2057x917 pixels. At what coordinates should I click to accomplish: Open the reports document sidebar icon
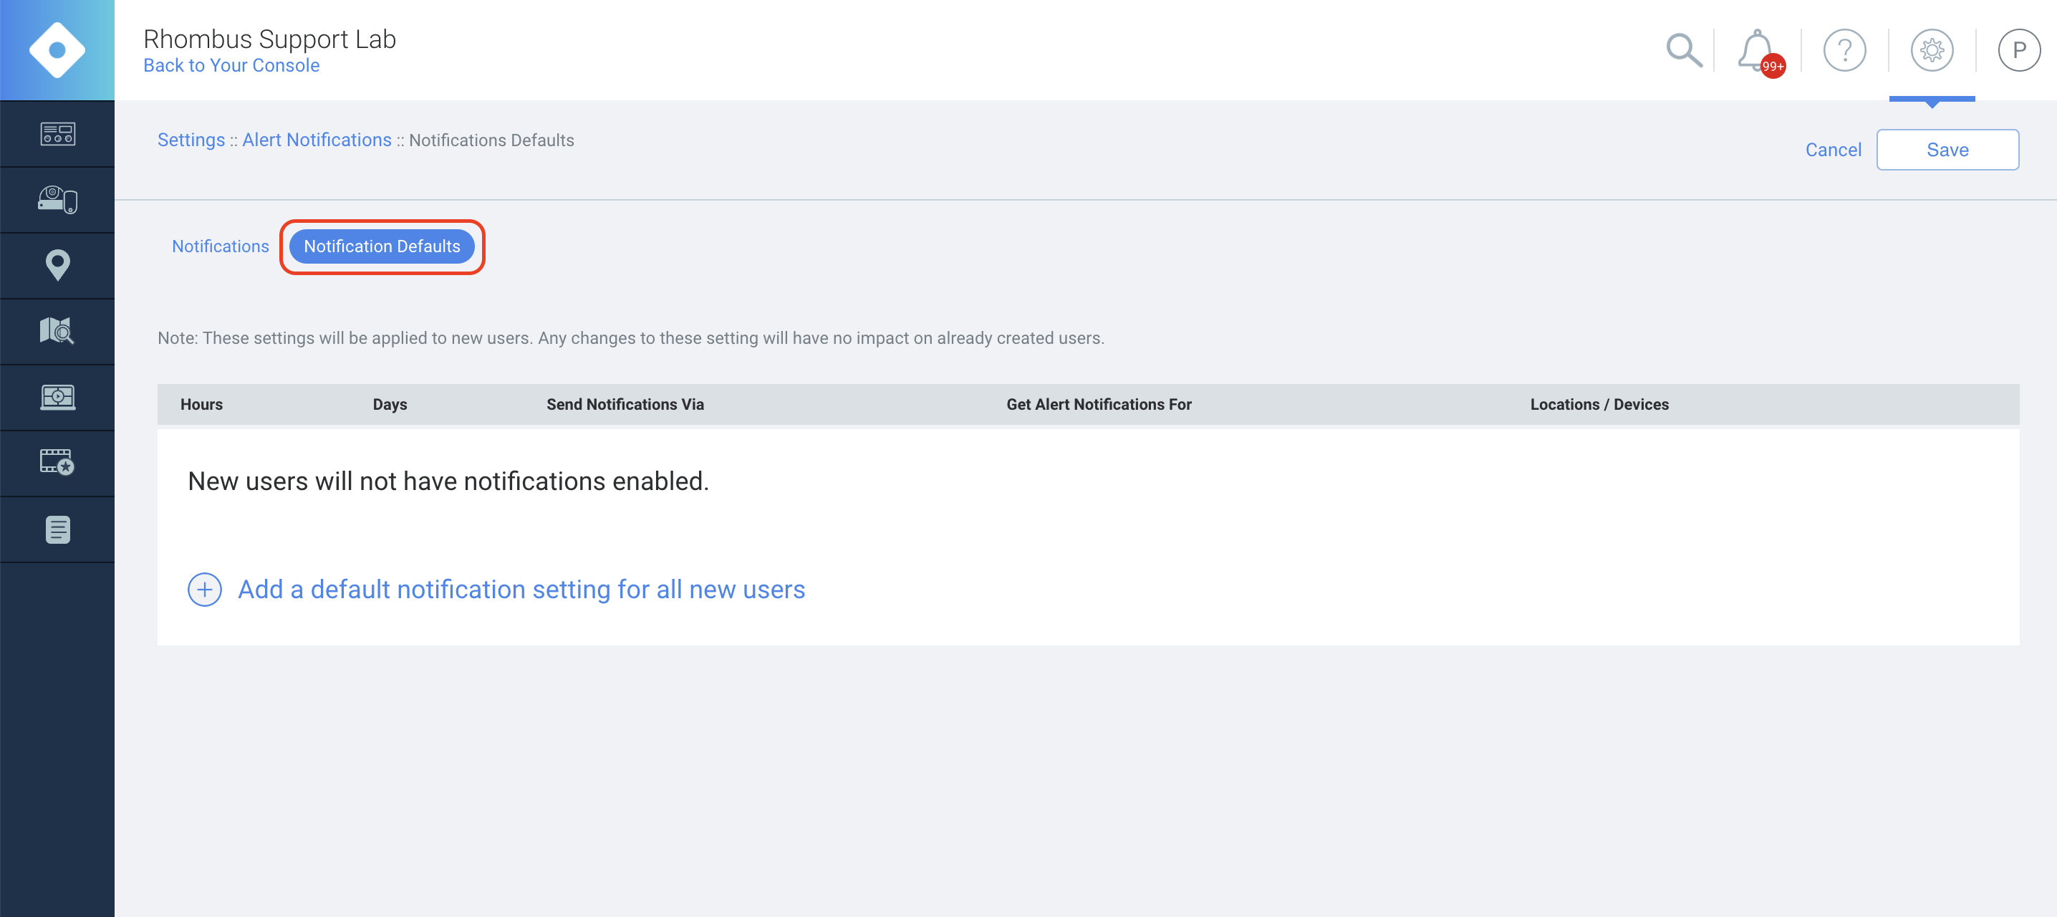pyautogui.click(x=57, y=528)
